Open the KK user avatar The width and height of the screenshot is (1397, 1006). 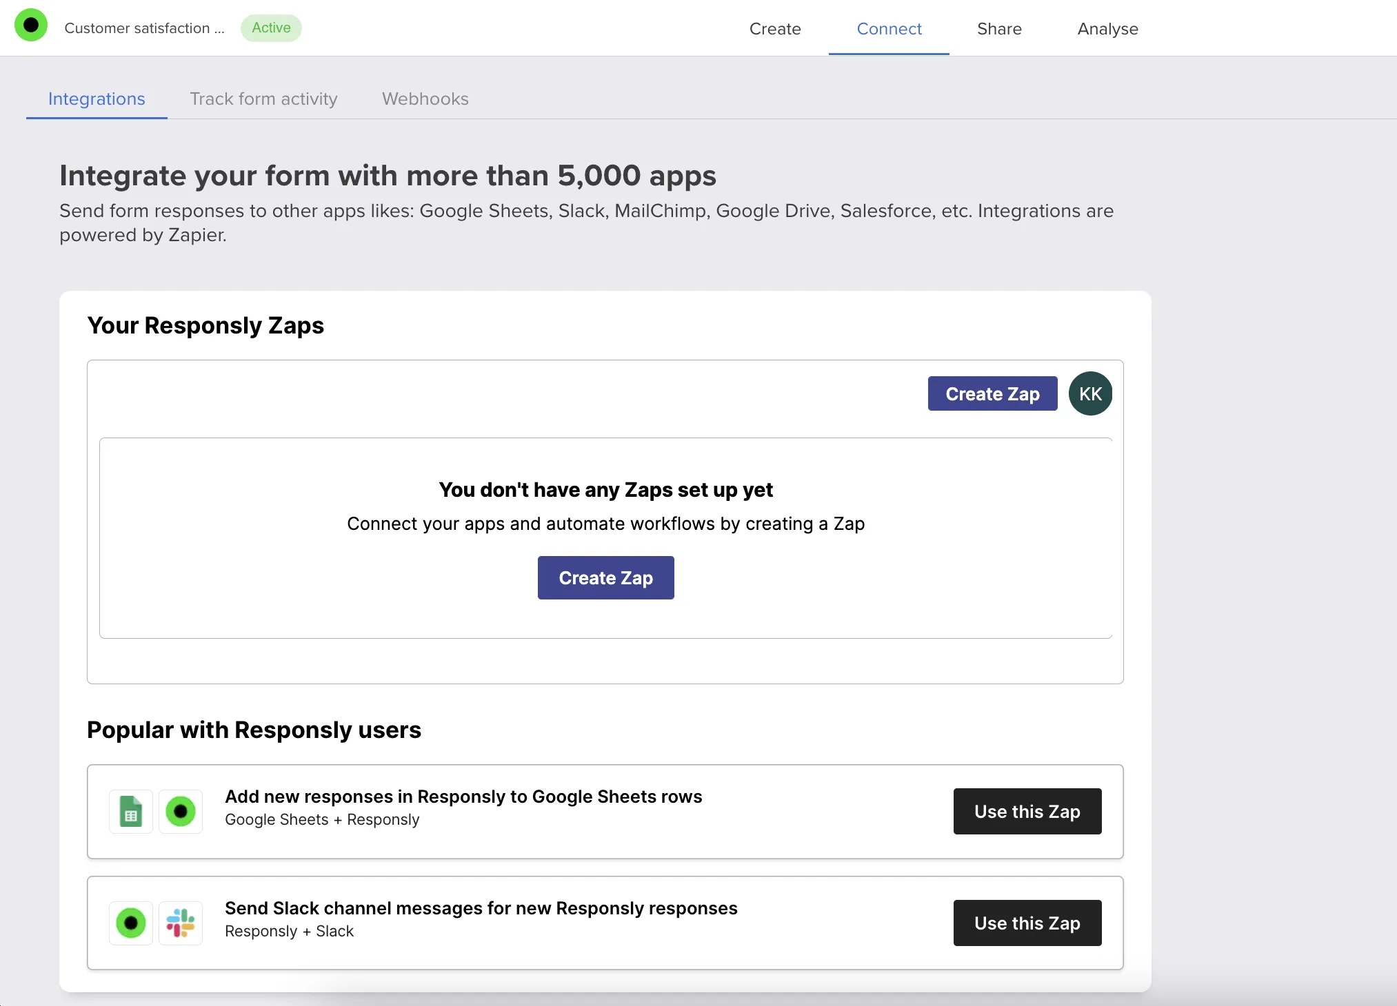1089,393
